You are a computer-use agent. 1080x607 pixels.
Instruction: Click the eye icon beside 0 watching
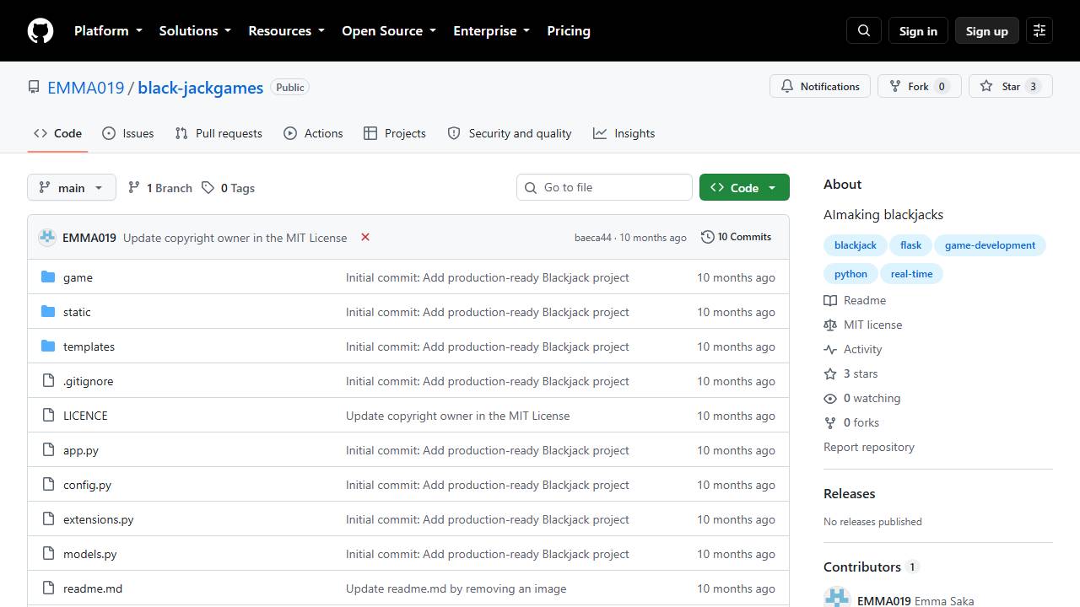pyautogui.click(x=830, y=398)
